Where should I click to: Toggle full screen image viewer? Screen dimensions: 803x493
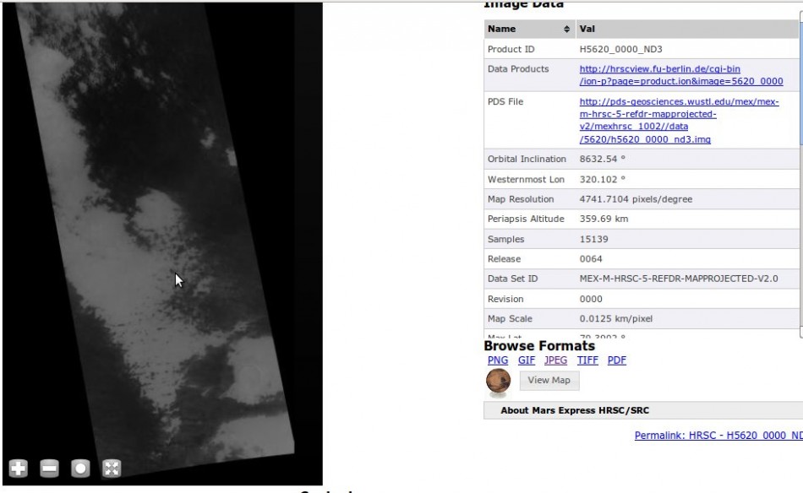tap(111, 469)
